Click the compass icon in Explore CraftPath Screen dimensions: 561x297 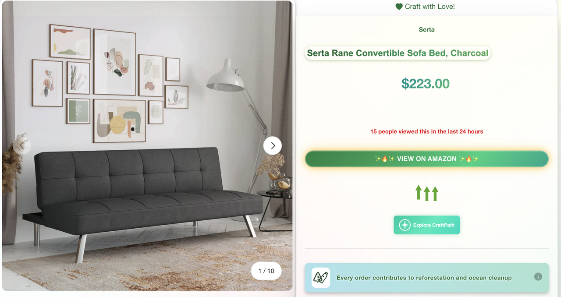(x=405, y=225)
